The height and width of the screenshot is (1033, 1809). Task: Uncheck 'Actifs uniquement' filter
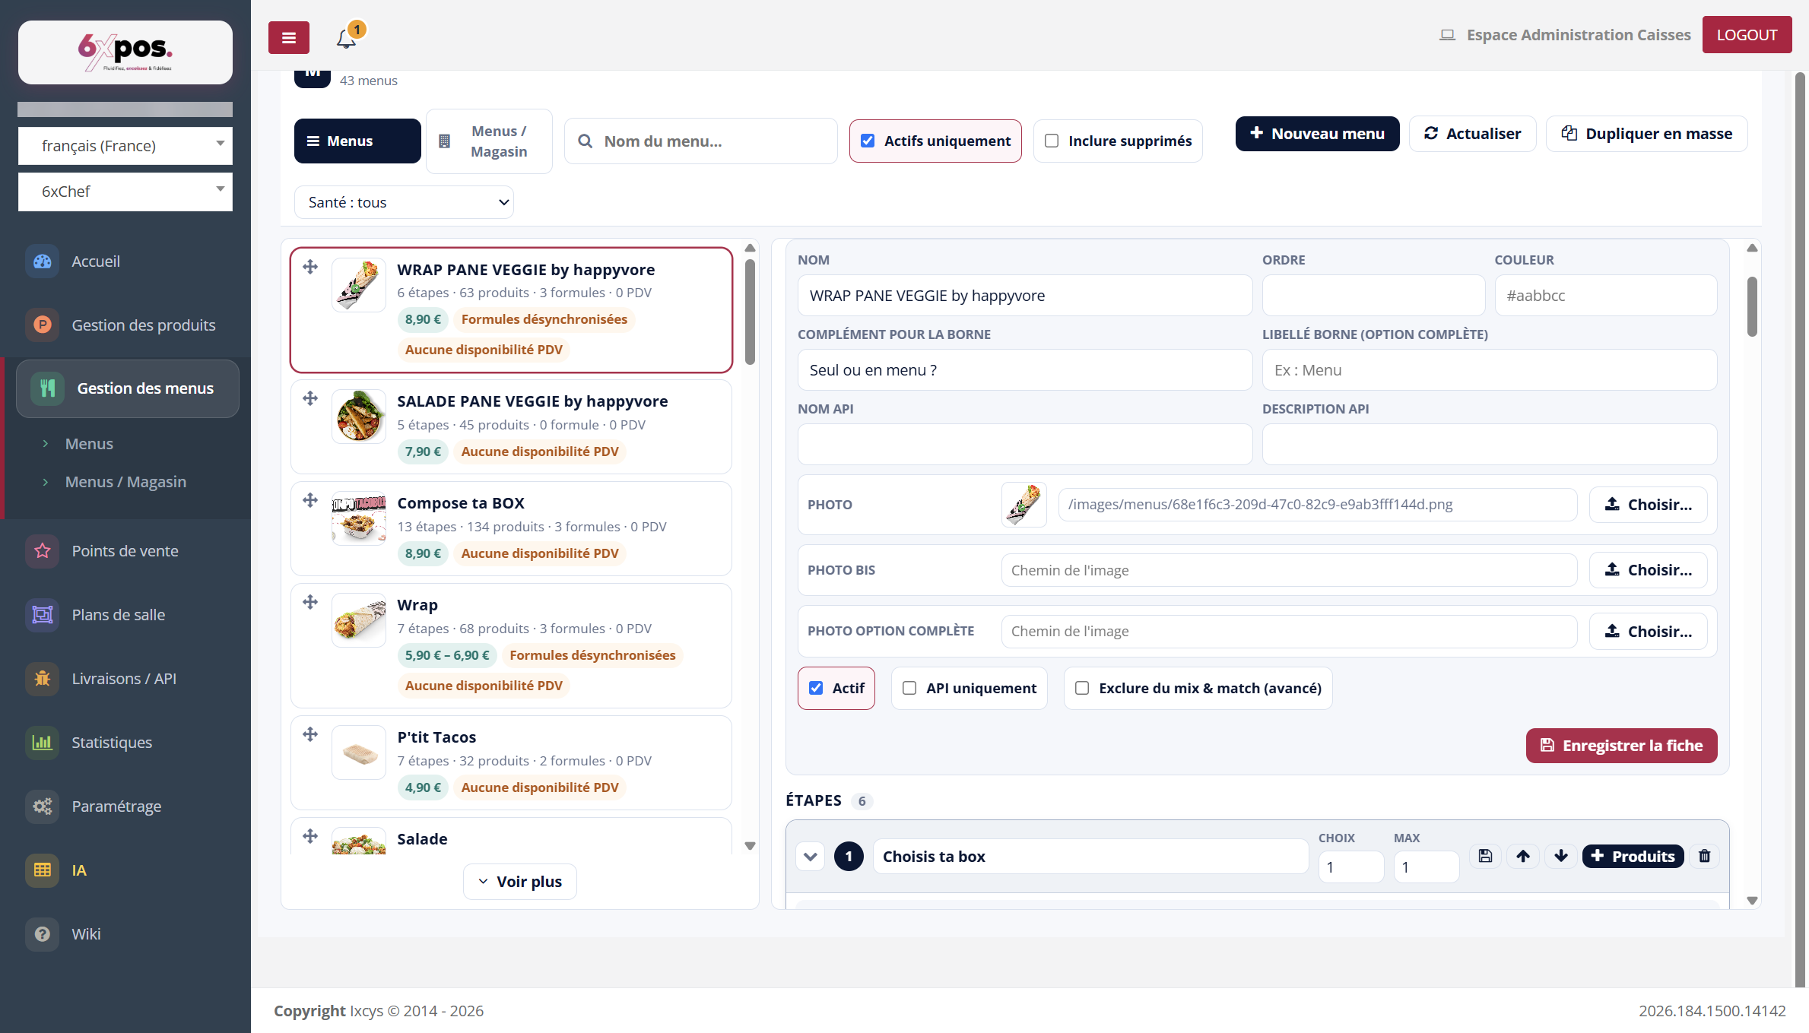coord(868,141)
